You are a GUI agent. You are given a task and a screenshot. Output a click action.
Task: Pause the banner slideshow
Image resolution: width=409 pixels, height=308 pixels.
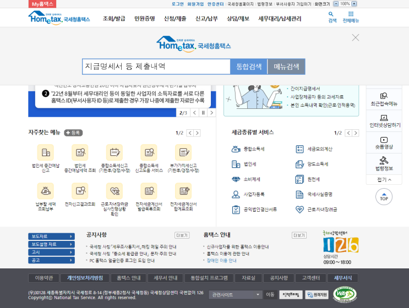(x=203, y=113)
